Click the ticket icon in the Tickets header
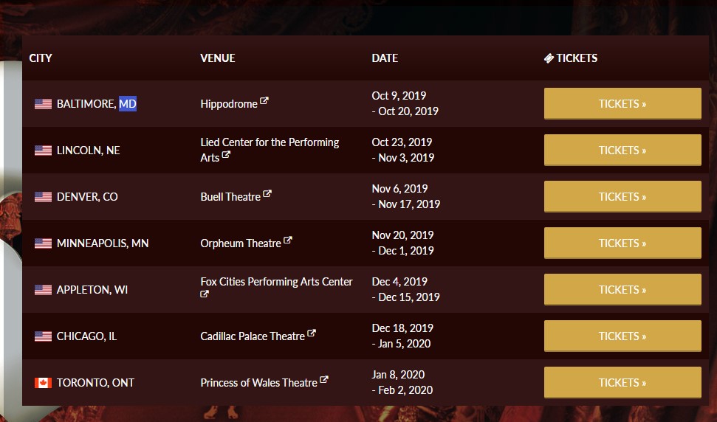The image size is (717, 422). pos(549,58)
